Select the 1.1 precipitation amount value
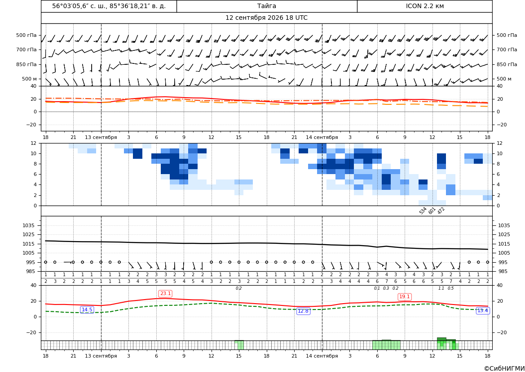This screenshot has width=525, height=372. [x=441, y=288]
